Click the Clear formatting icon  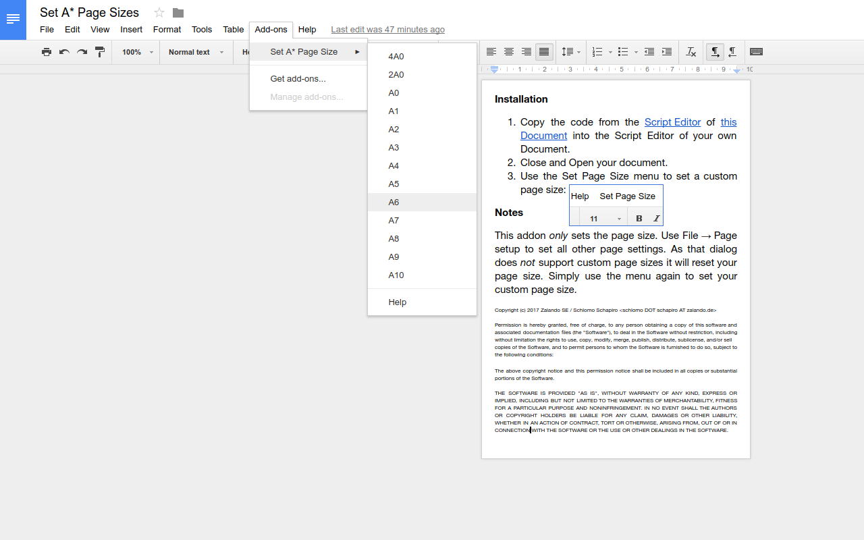coord(691,52)
